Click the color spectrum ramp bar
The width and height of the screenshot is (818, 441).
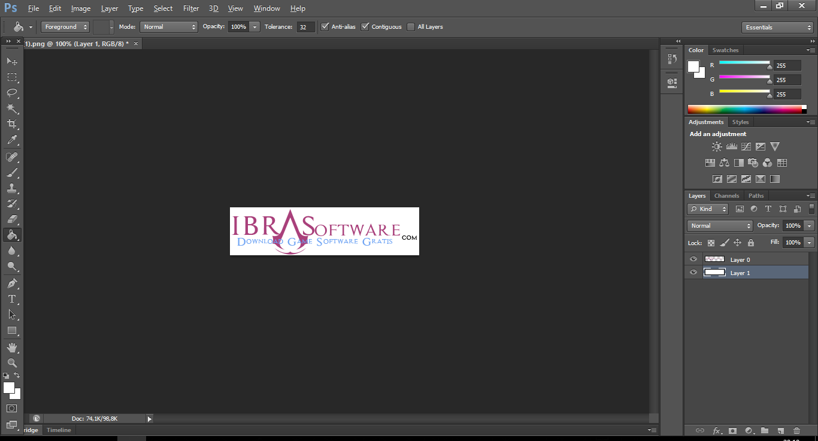coord(744,109)
